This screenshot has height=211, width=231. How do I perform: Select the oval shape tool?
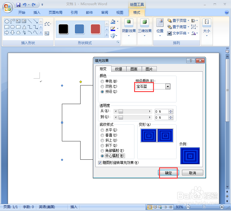pos(13,27)
